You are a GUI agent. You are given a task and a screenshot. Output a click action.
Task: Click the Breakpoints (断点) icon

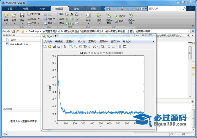click(x=88, y=15)
